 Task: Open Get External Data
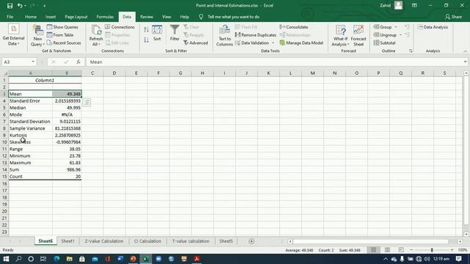tap(13, 35)
